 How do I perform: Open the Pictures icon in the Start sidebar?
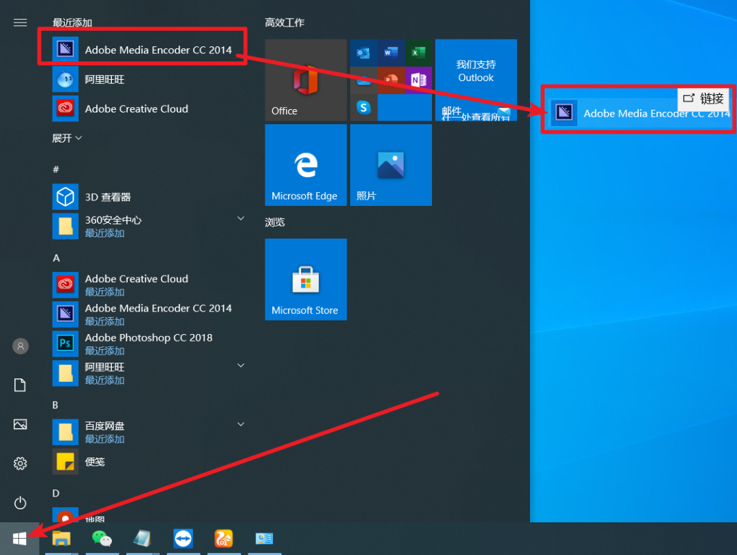pos(20,425)
